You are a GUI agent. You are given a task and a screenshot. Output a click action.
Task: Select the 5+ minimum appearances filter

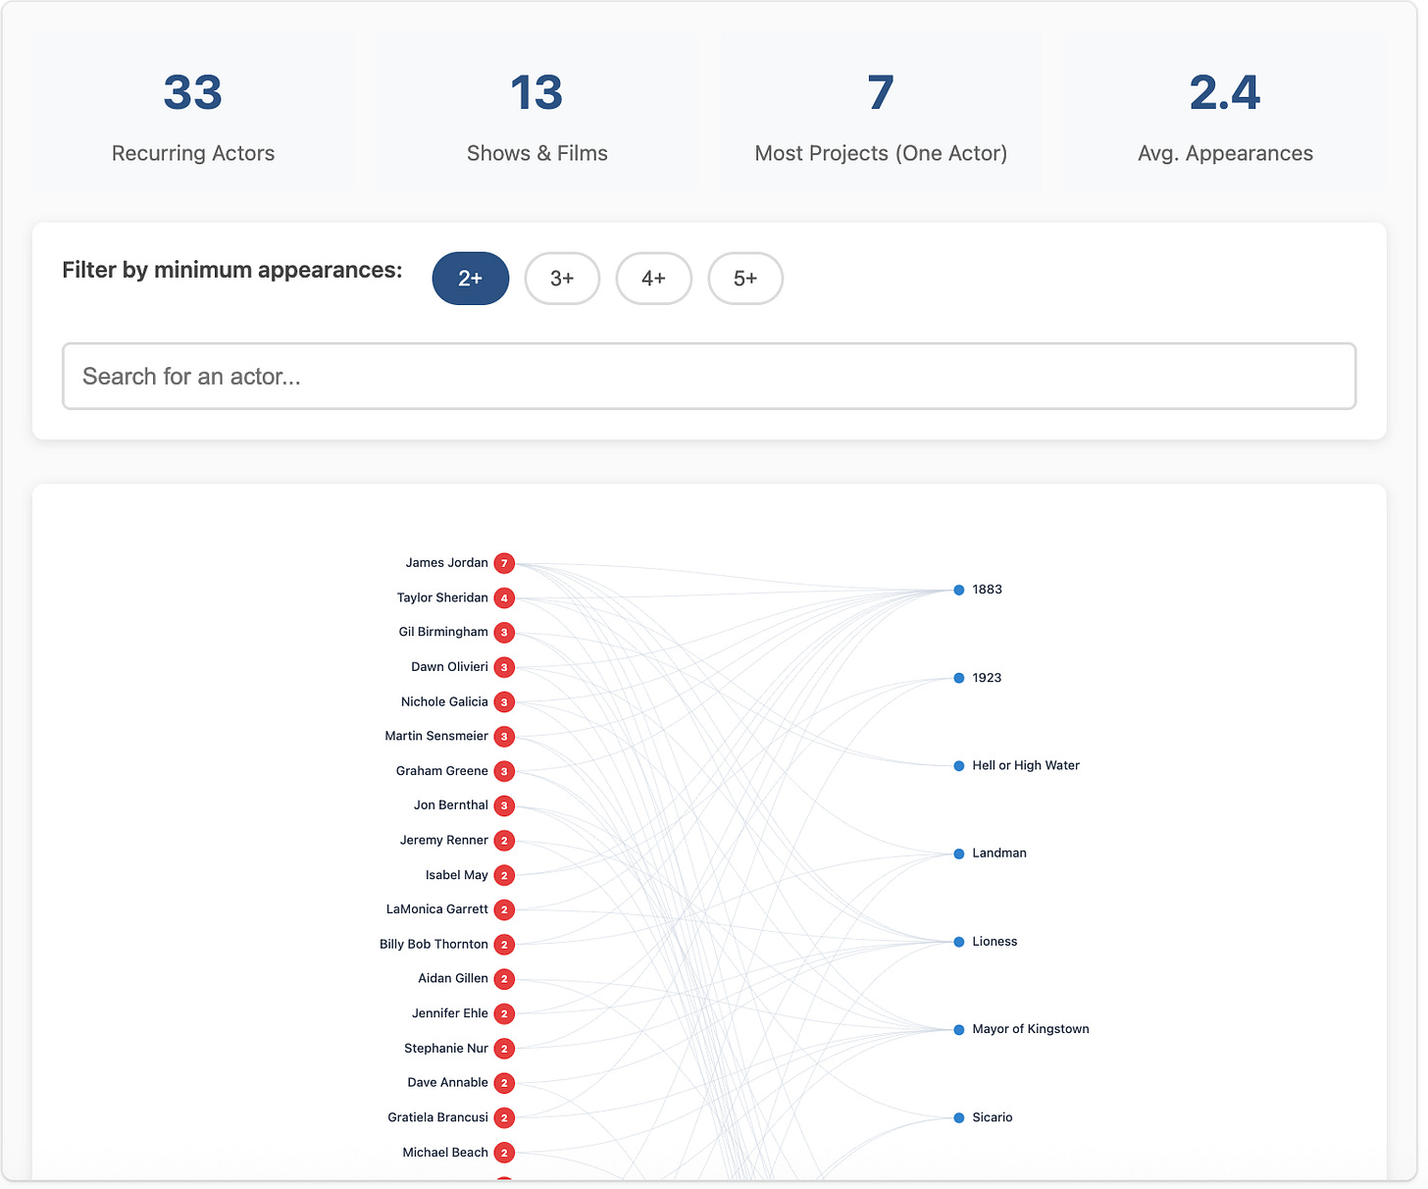(x=745, y=279)
